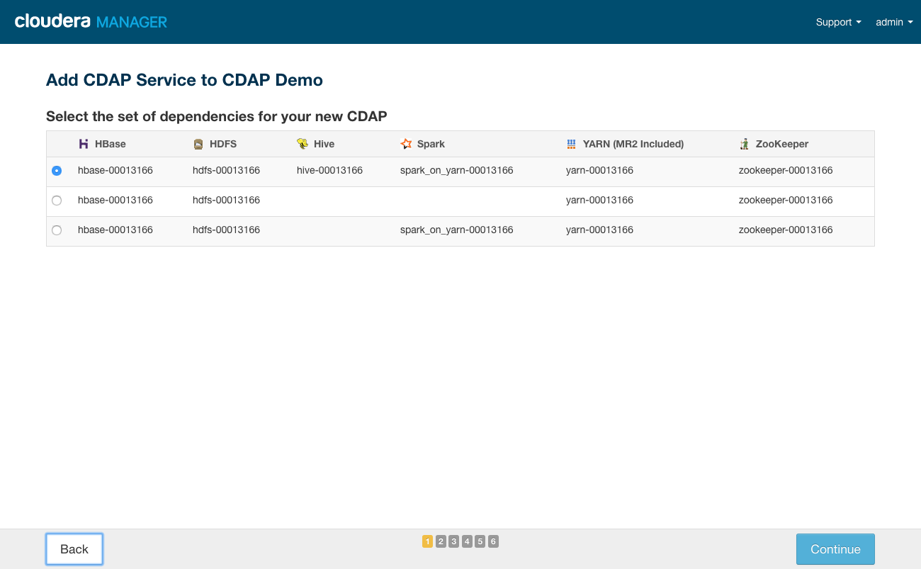
Task: Open the admin account dropdown
Action: [x=893, y=22]
